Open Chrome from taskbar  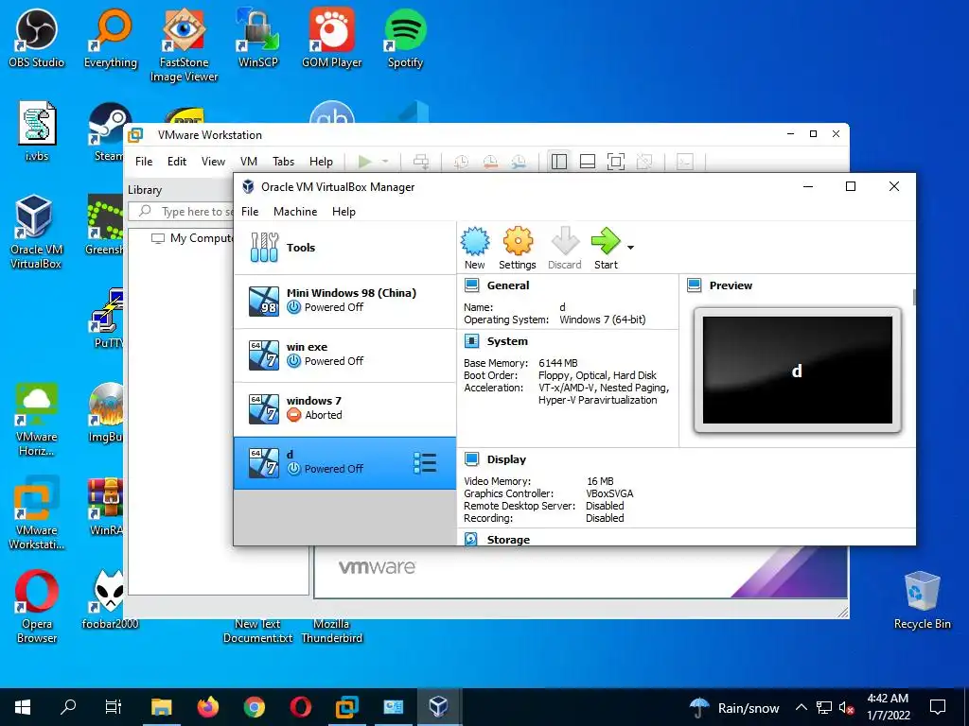point(254,707)
